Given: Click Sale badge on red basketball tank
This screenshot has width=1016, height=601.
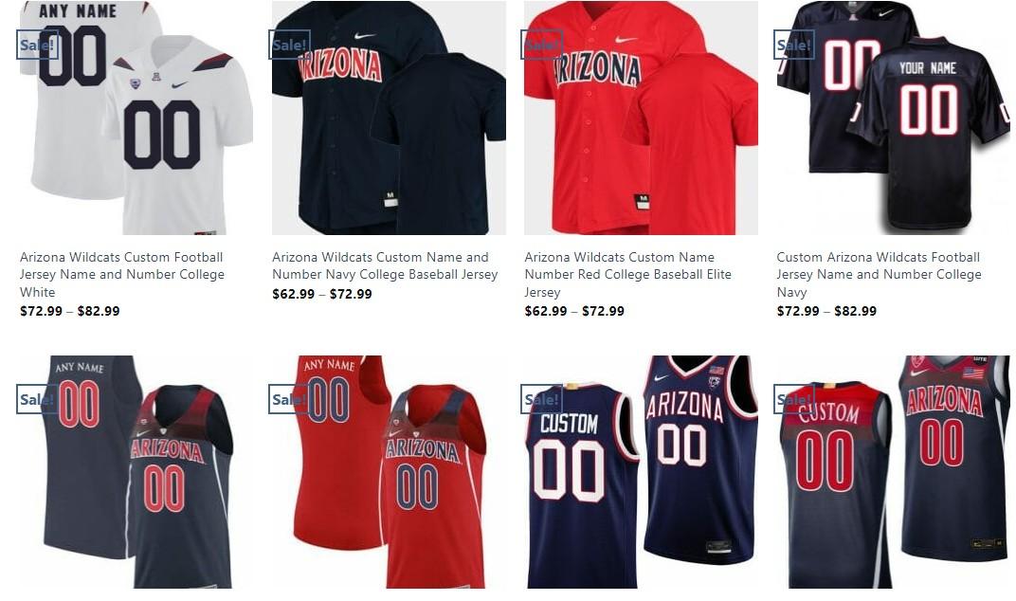Looking at the screenshot, I should click(289, 399).
